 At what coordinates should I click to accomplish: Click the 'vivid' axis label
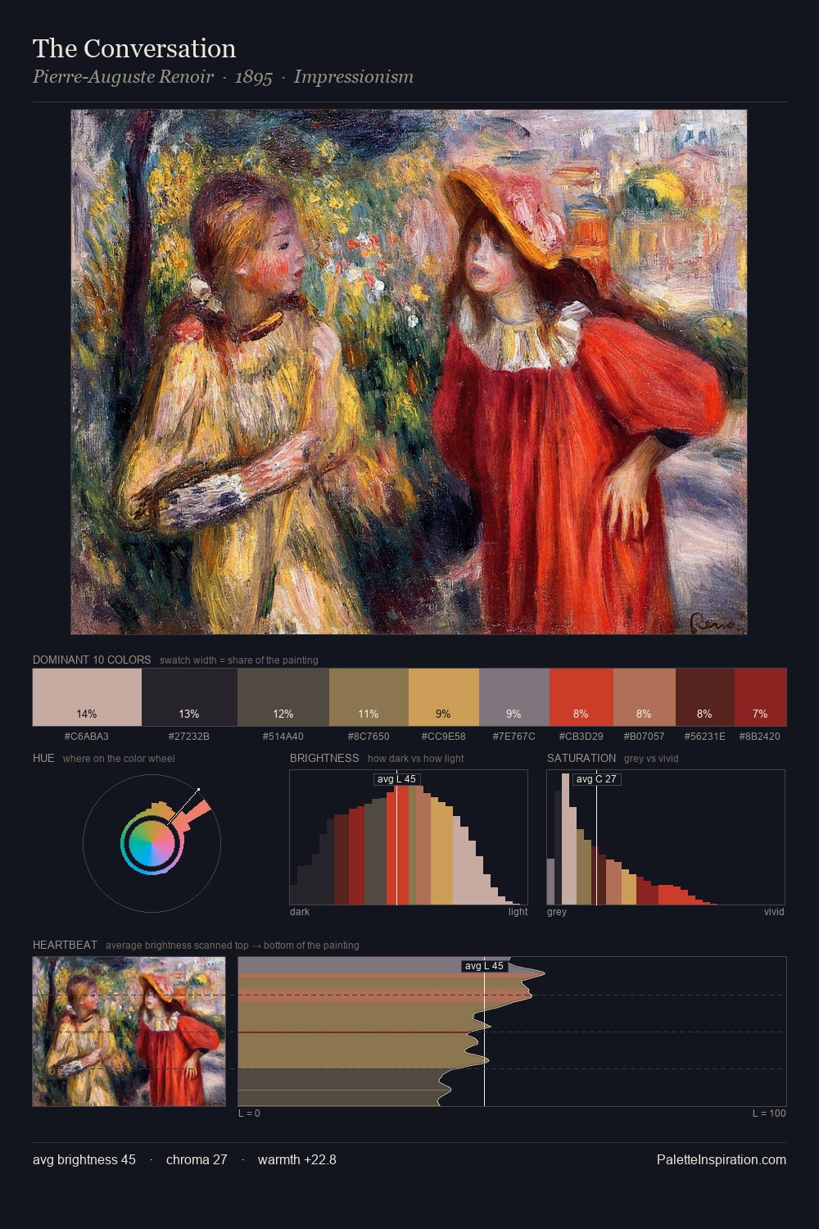774,912
